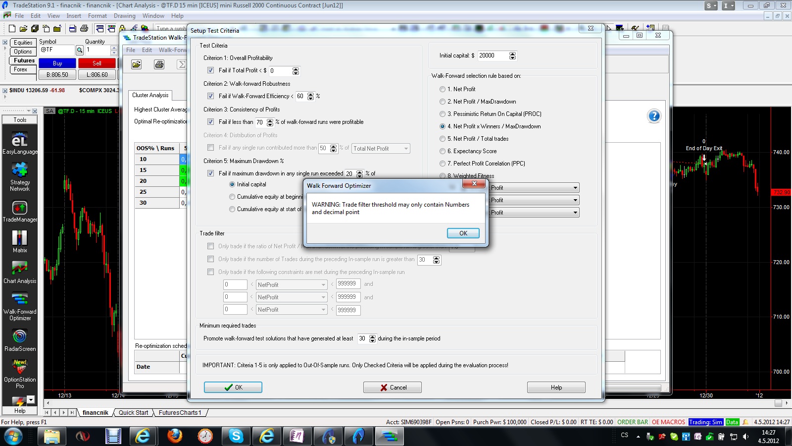Select '7. Perfect Profit Correlation (PPC)' rule

coord(443,164)
